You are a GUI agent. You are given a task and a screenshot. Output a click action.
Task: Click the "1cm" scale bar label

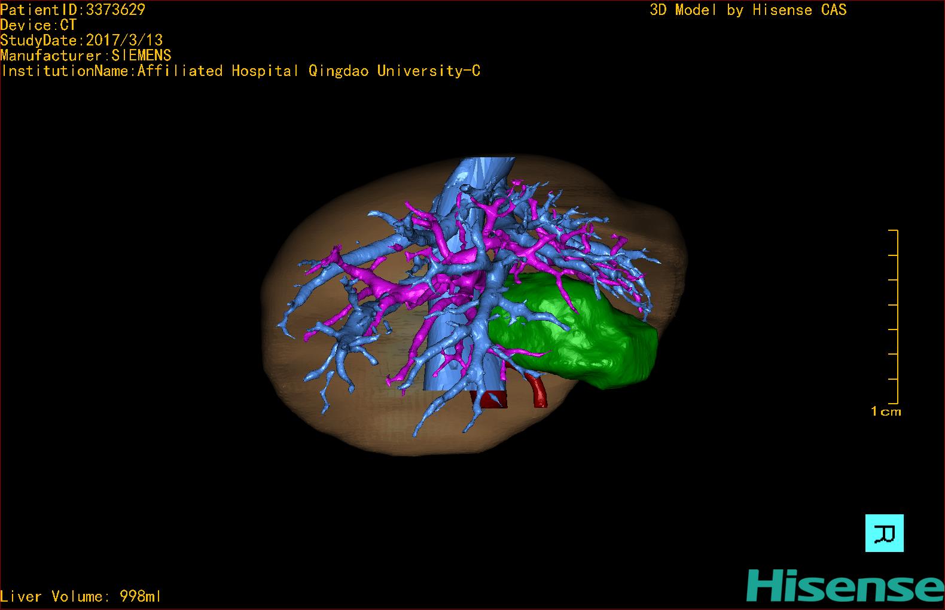886,411
